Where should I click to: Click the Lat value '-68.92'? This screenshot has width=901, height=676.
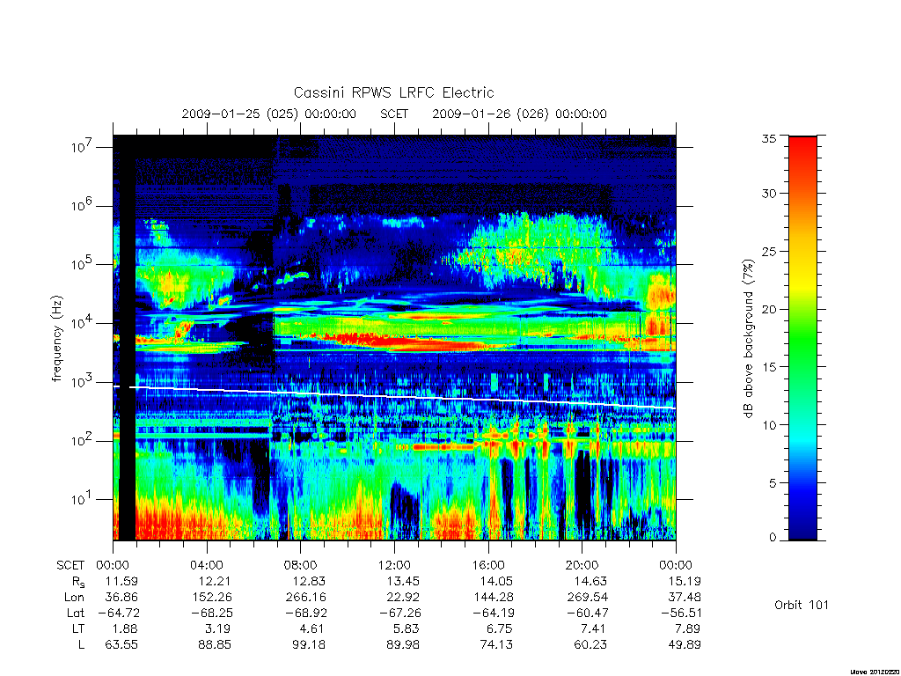305,613
